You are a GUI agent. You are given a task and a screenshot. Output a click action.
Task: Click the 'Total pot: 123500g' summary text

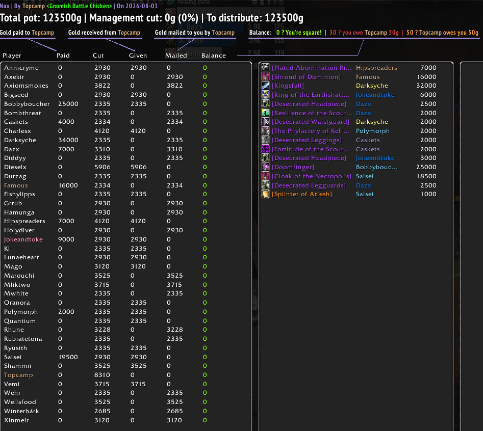[41, 18]
